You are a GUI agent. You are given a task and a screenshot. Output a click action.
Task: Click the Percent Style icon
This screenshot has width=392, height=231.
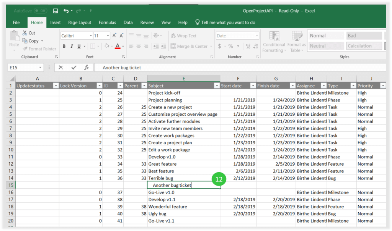point(230,46)
